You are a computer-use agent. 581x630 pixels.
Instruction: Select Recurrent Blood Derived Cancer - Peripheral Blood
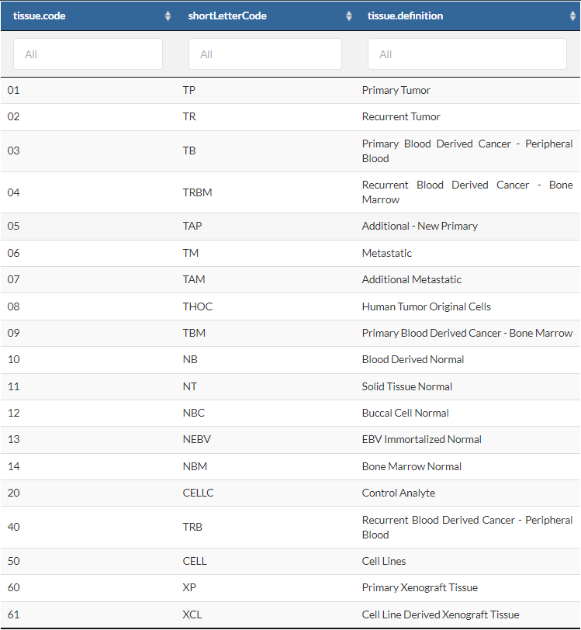(x=467, y=527)
